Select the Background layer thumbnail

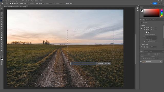point(144,62)
